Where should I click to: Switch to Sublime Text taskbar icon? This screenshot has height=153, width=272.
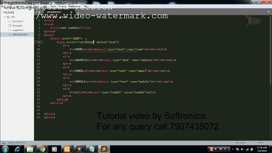tap(104, 149)
